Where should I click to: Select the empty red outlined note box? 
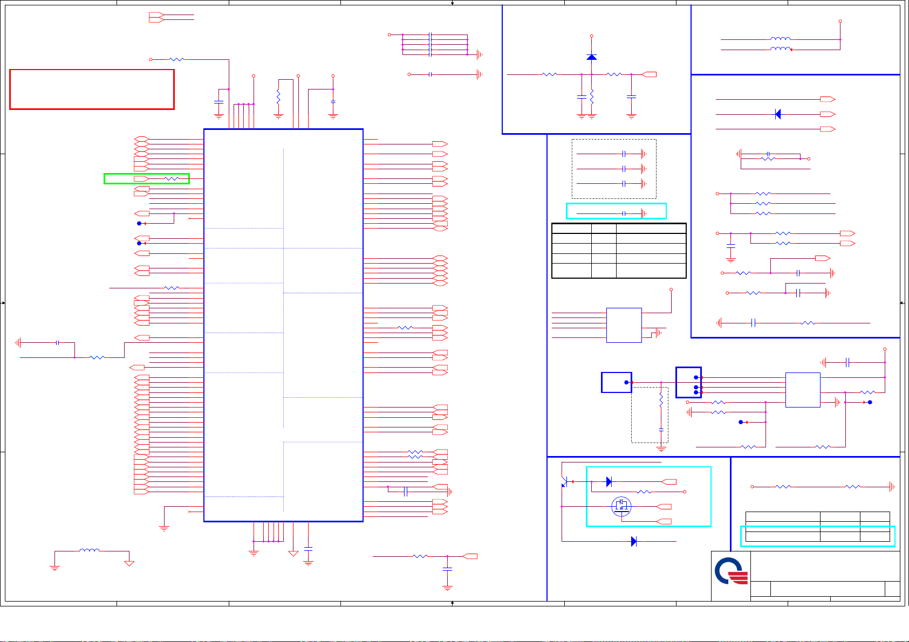tap(92, 89)
